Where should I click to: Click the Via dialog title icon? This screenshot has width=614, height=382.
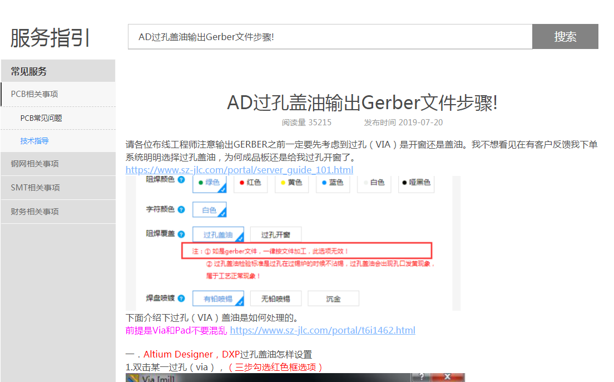click(132, 378)
